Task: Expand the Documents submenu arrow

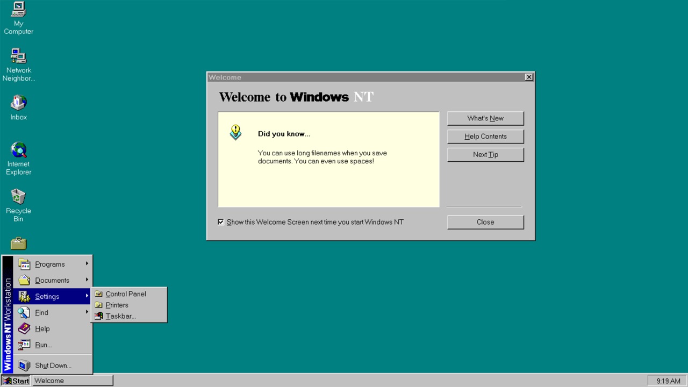Action: (x=87, y=280)
